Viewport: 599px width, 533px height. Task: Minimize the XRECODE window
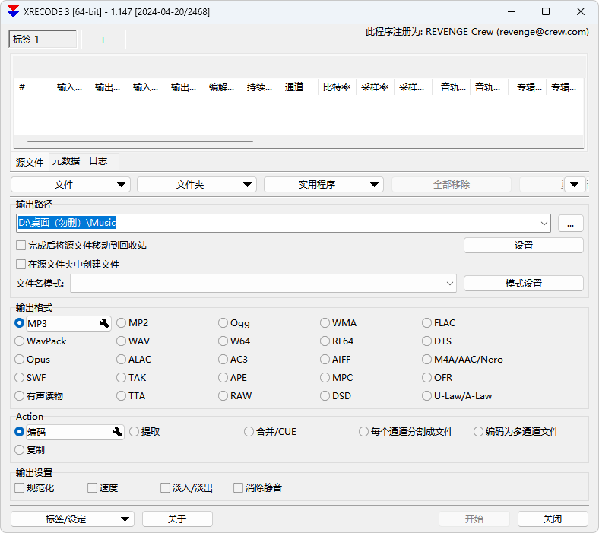click(x=512, y=11)
